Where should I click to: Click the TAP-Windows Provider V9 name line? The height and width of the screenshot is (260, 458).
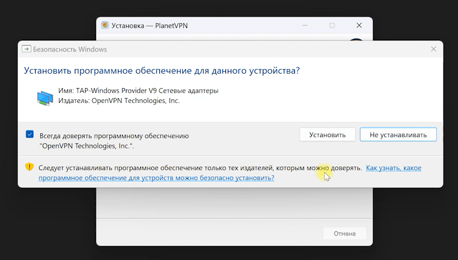point(138,91)
